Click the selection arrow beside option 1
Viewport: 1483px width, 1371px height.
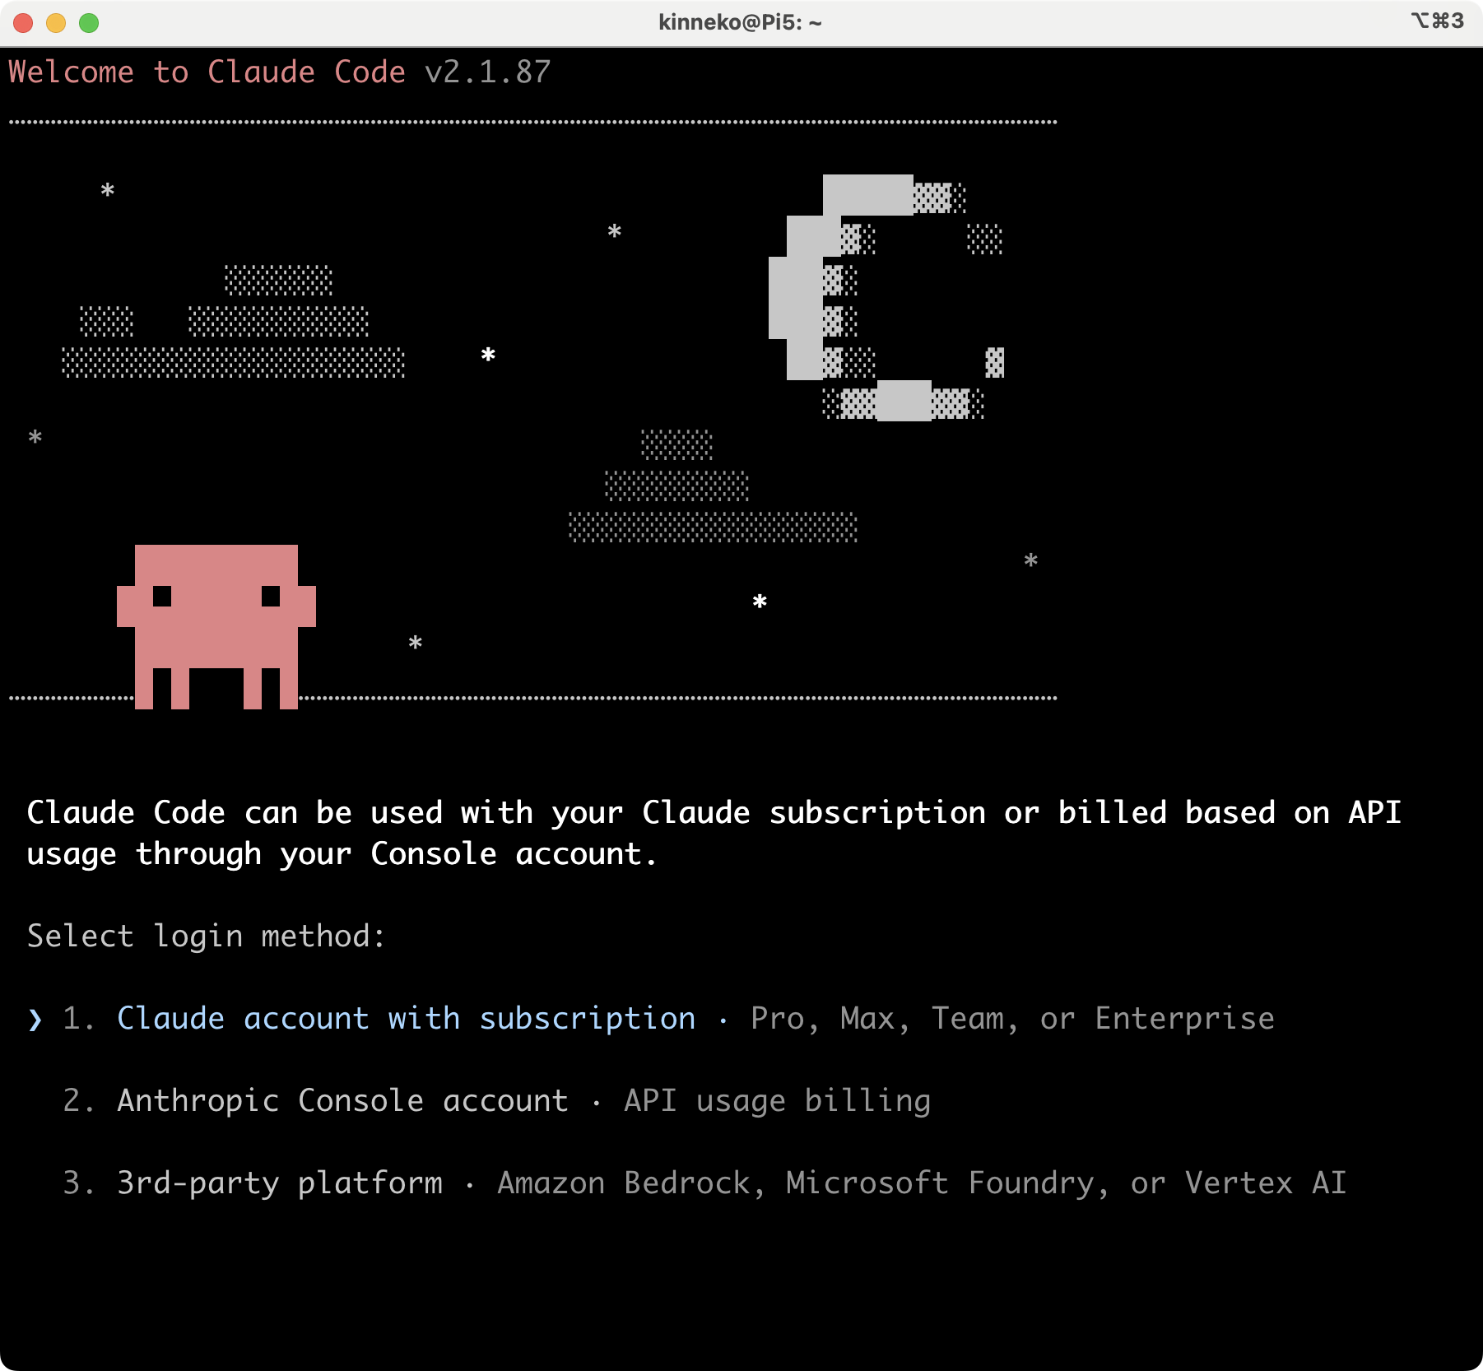click(x=35, y=1020)
